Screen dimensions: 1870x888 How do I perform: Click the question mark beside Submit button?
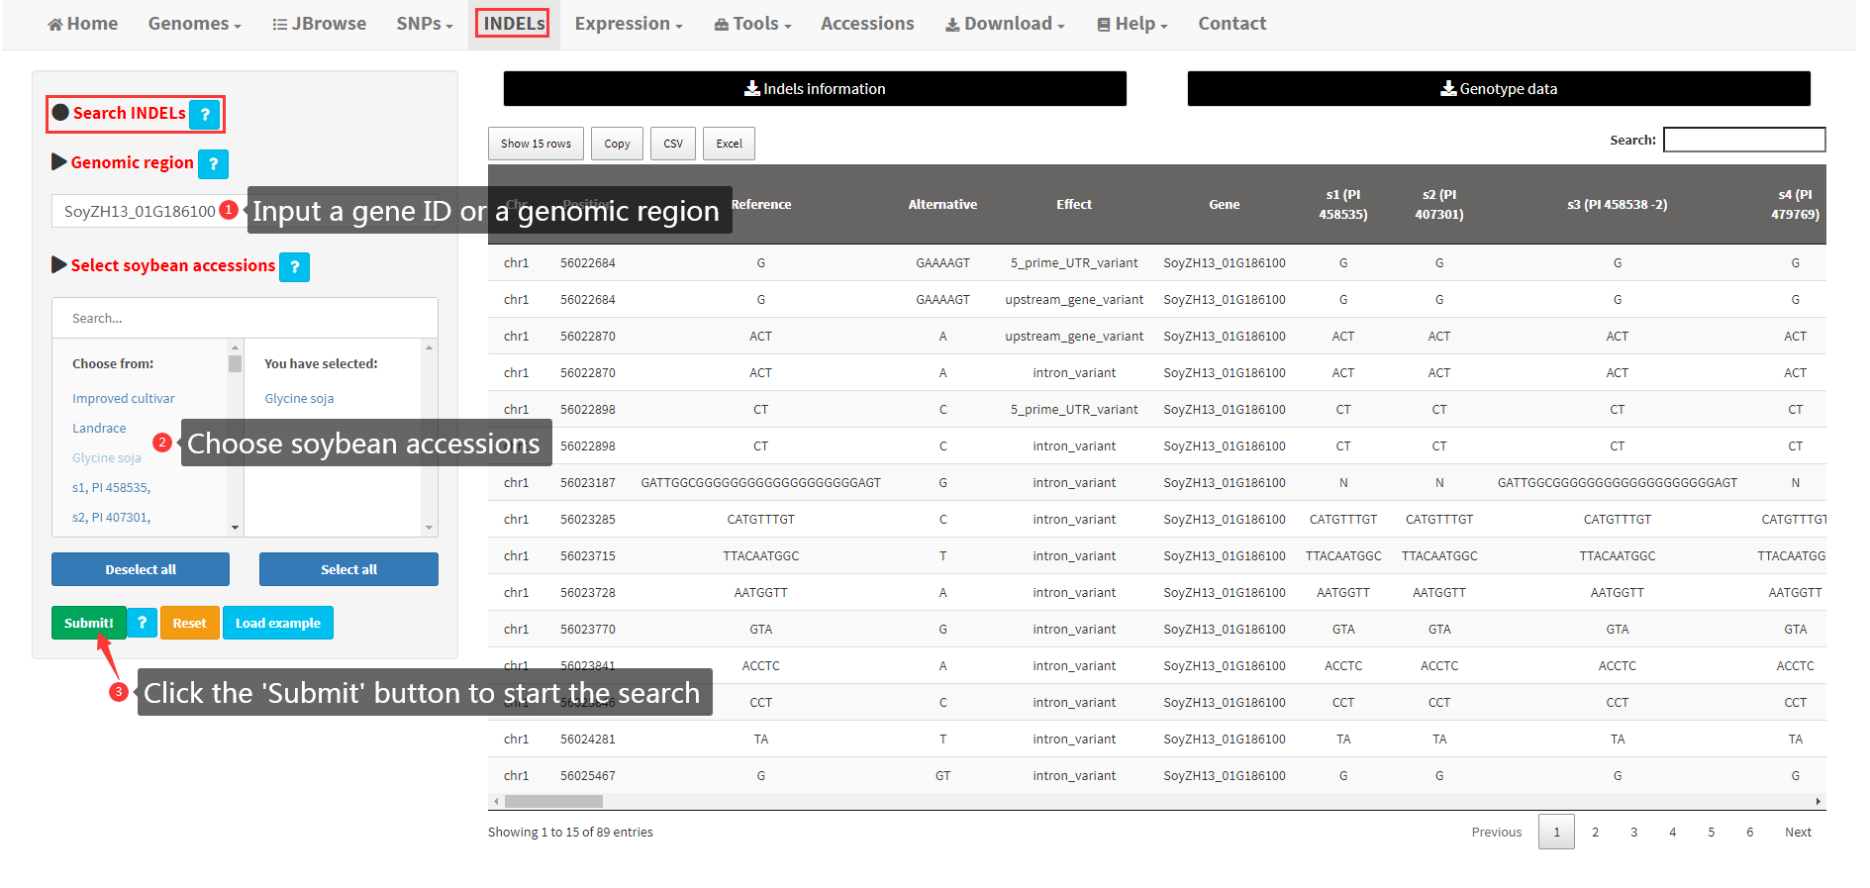pyautogui.click(x=143, y=623)
